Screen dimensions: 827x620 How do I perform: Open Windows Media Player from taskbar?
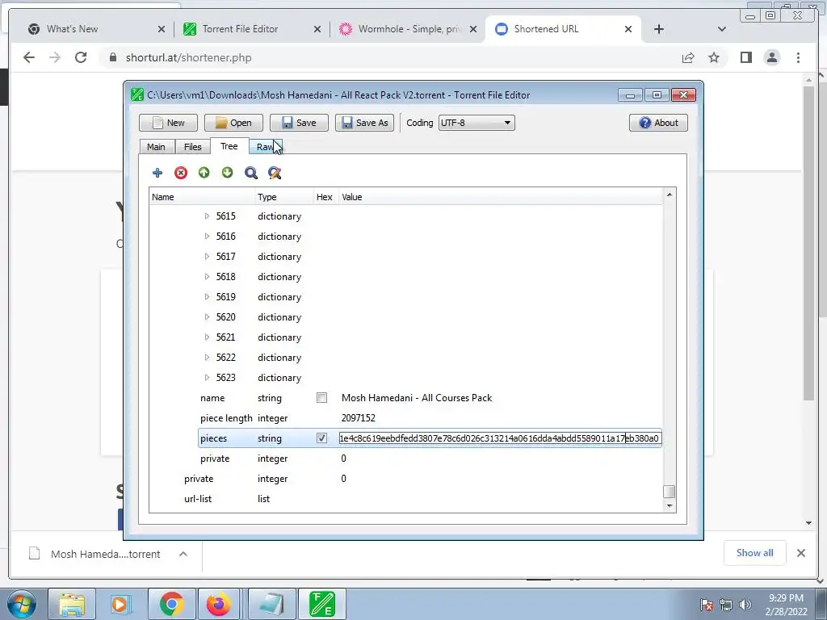pos(120,604)
